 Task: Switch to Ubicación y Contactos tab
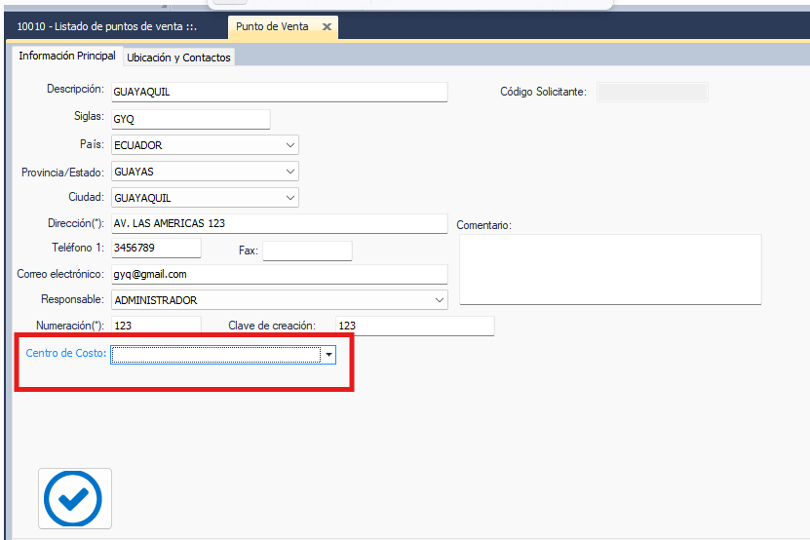click(178, 58)
